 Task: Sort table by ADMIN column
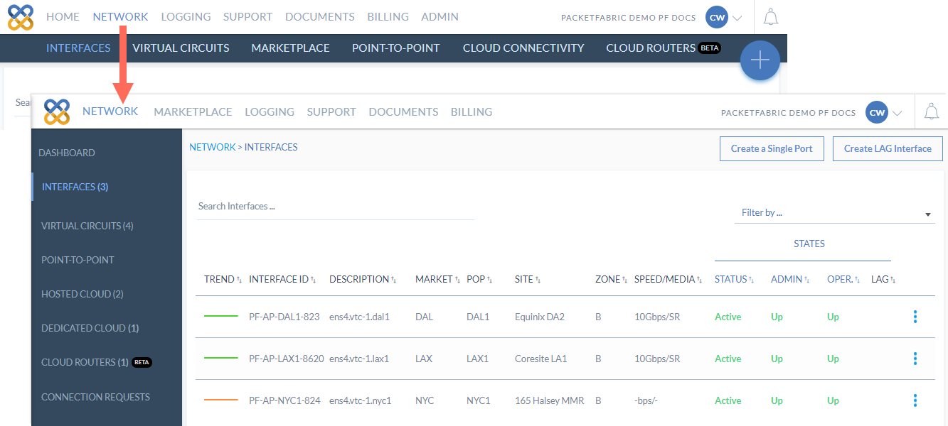tap(790, 279)
